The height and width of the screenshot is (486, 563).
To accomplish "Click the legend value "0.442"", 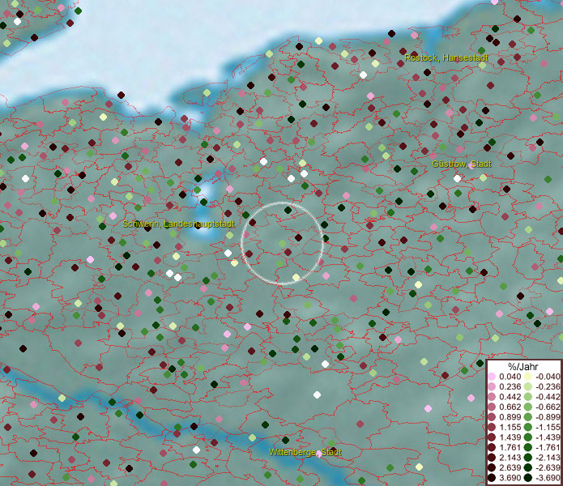I will pos(510,397).
